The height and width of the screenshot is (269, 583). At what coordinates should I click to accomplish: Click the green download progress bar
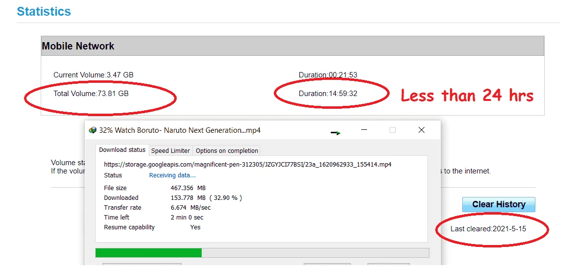[262, 253]
